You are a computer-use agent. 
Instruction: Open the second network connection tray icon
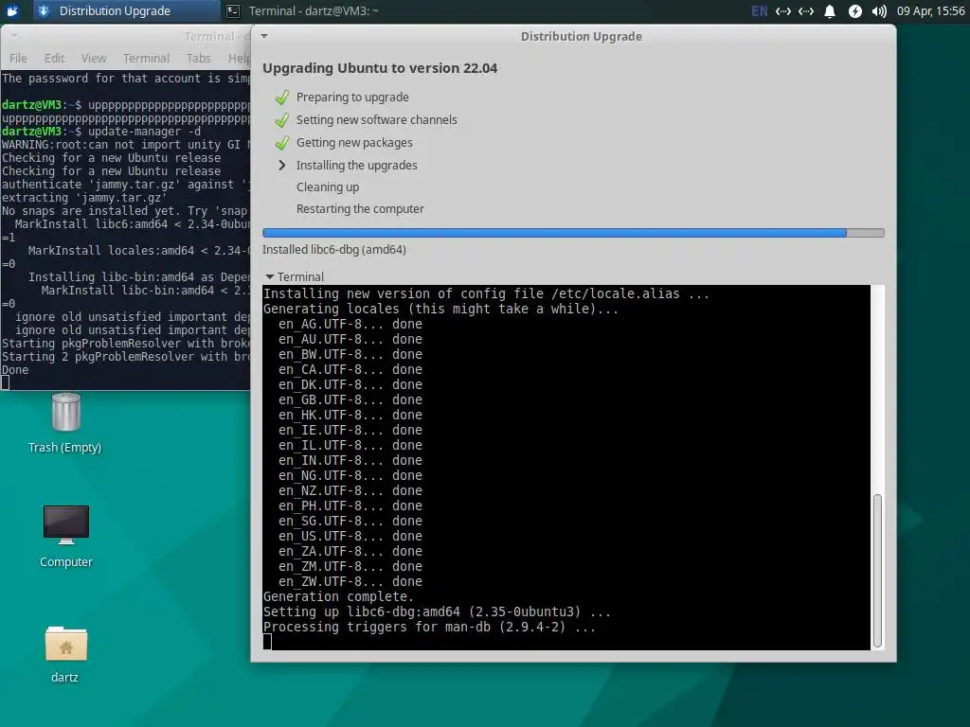806,11
